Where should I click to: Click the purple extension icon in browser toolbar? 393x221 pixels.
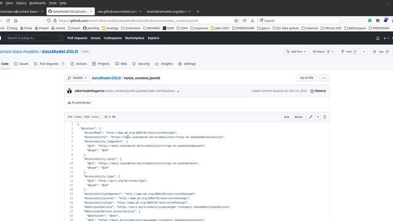tap(386, 20)
